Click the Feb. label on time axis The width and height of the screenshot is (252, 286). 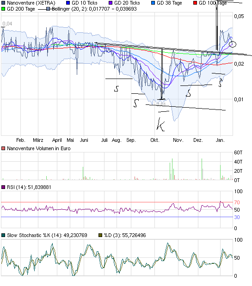pos(21,140)
